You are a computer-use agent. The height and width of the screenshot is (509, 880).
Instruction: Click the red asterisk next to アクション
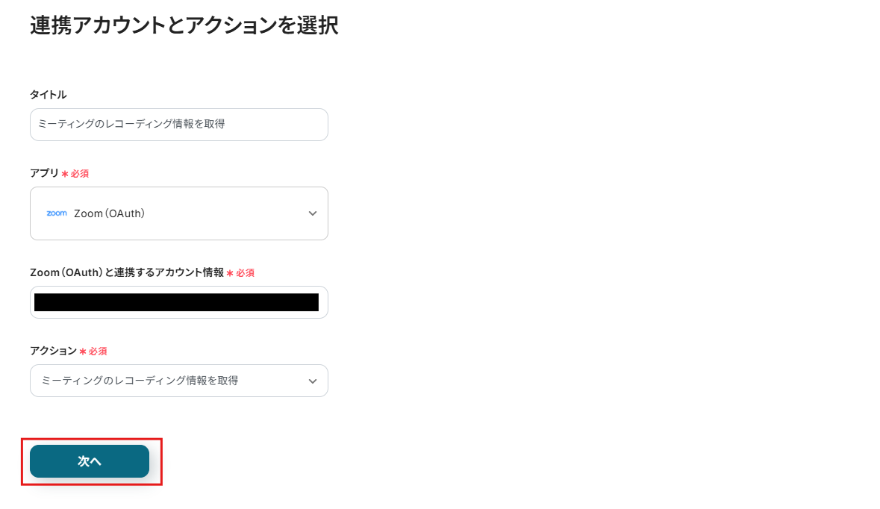pyautogui.click(x=83, y=351)
